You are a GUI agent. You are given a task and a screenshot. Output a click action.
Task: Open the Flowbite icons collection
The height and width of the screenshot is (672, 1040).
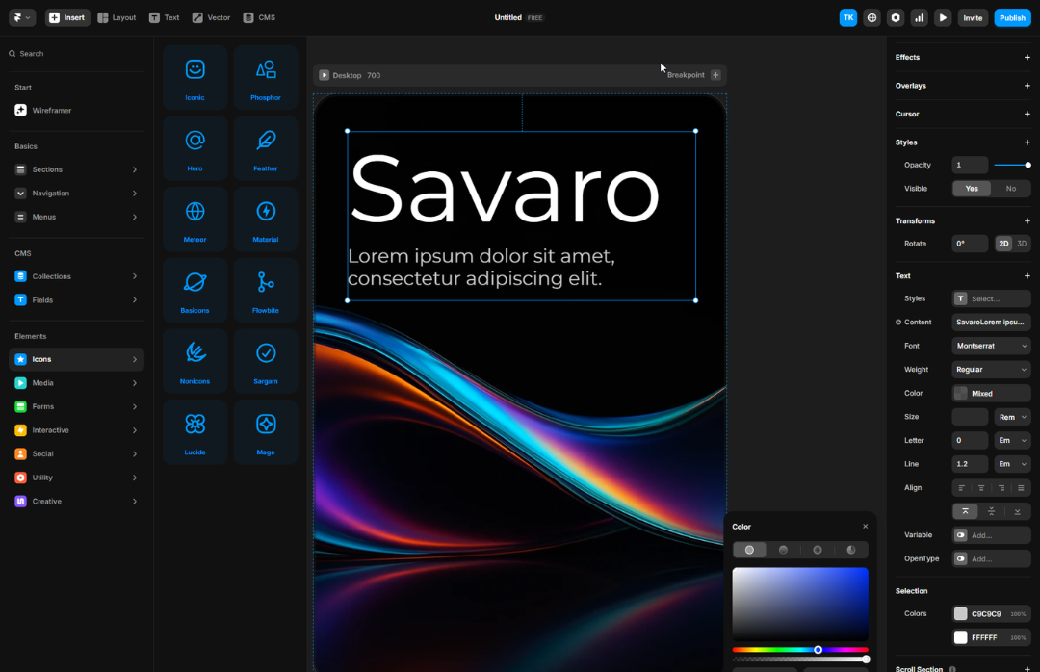(x=265, y=289)
